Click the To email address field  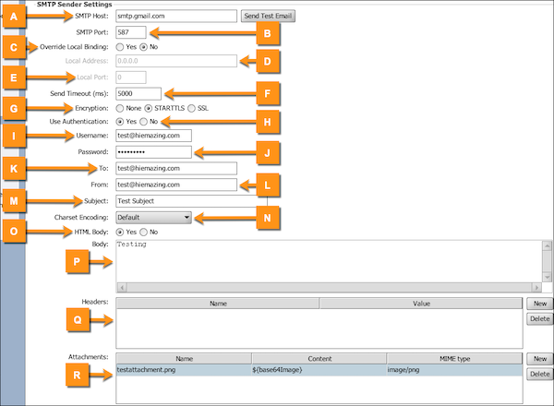[175, 168]
